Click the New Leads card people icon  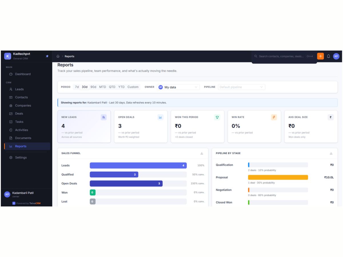pos(103,117)
